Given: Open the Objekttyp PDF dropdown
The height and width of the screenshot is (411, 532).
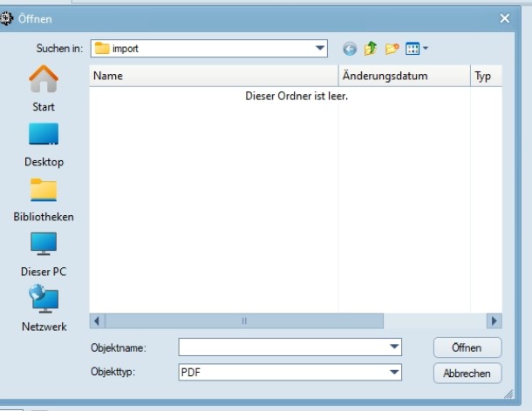Looking at the screenshot, I should point(394,373).
